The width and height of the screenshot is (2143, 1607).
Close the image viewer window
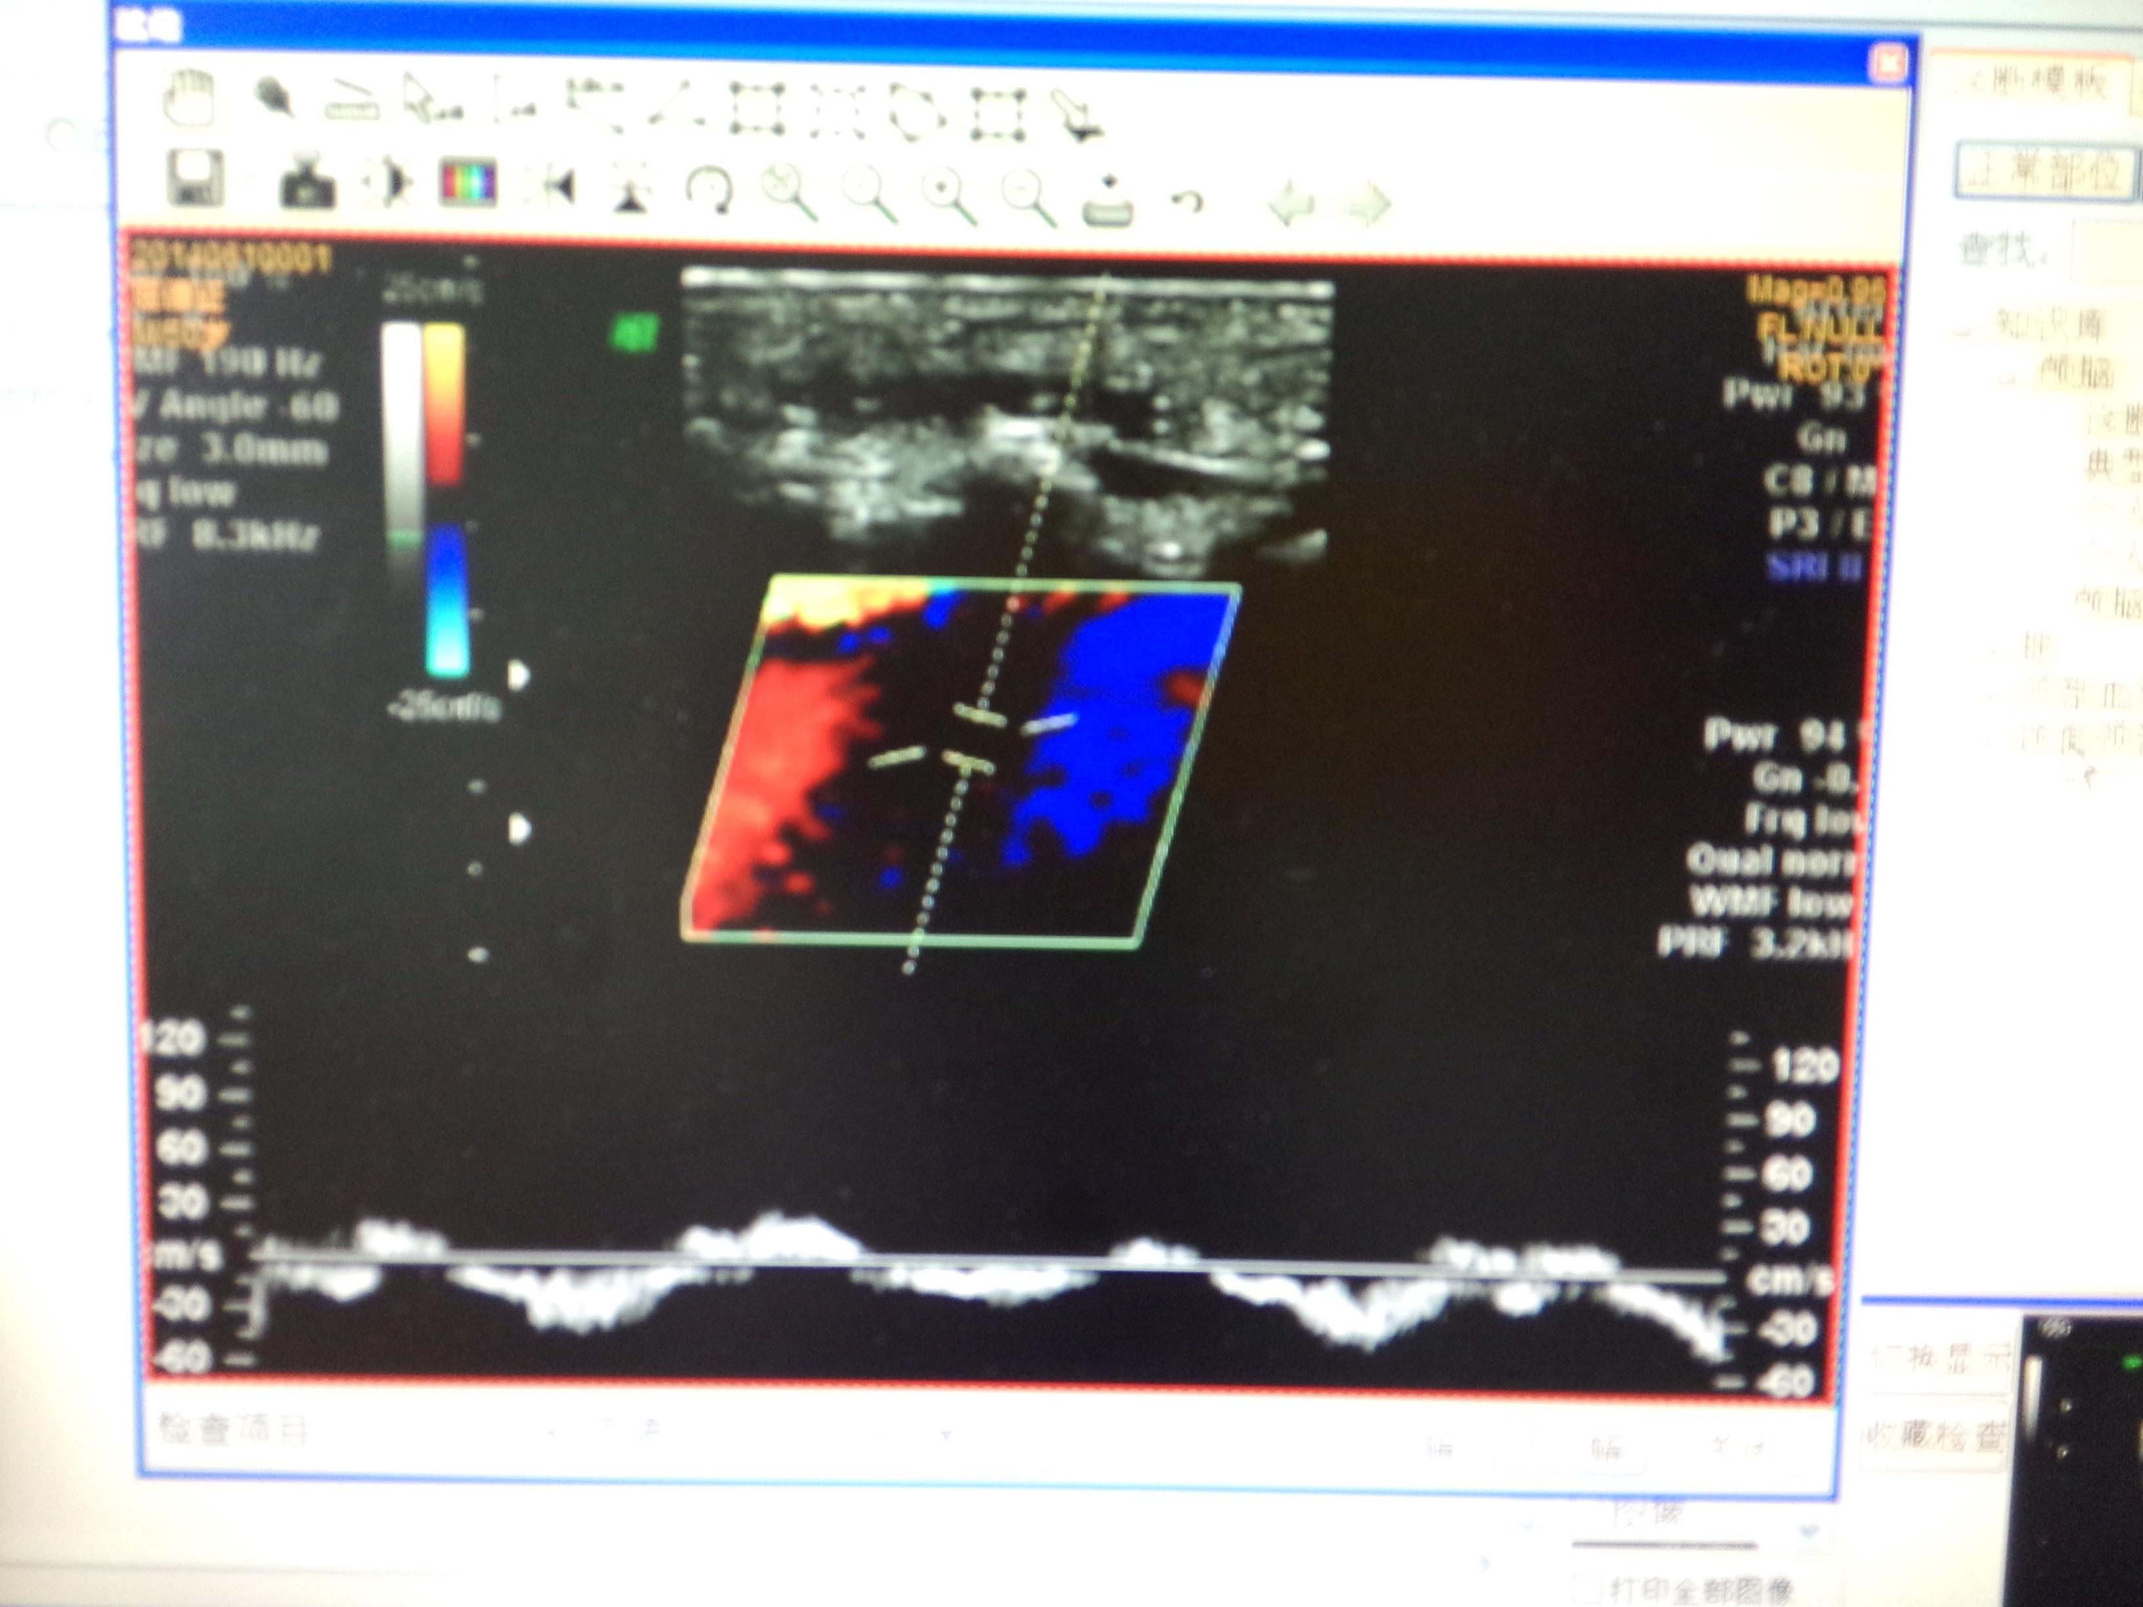click(x=1888, y=64)
